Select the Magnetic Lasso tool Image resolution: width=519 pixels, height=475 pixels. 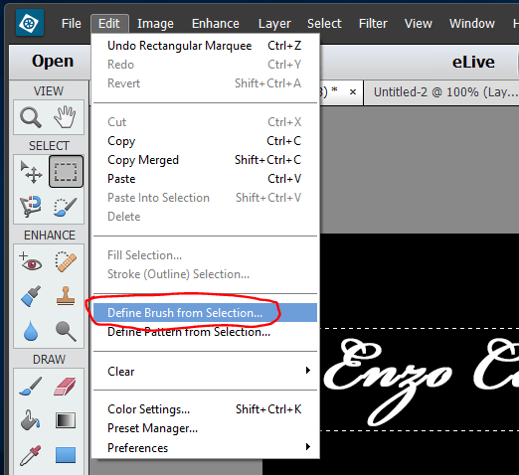point(31,207)
